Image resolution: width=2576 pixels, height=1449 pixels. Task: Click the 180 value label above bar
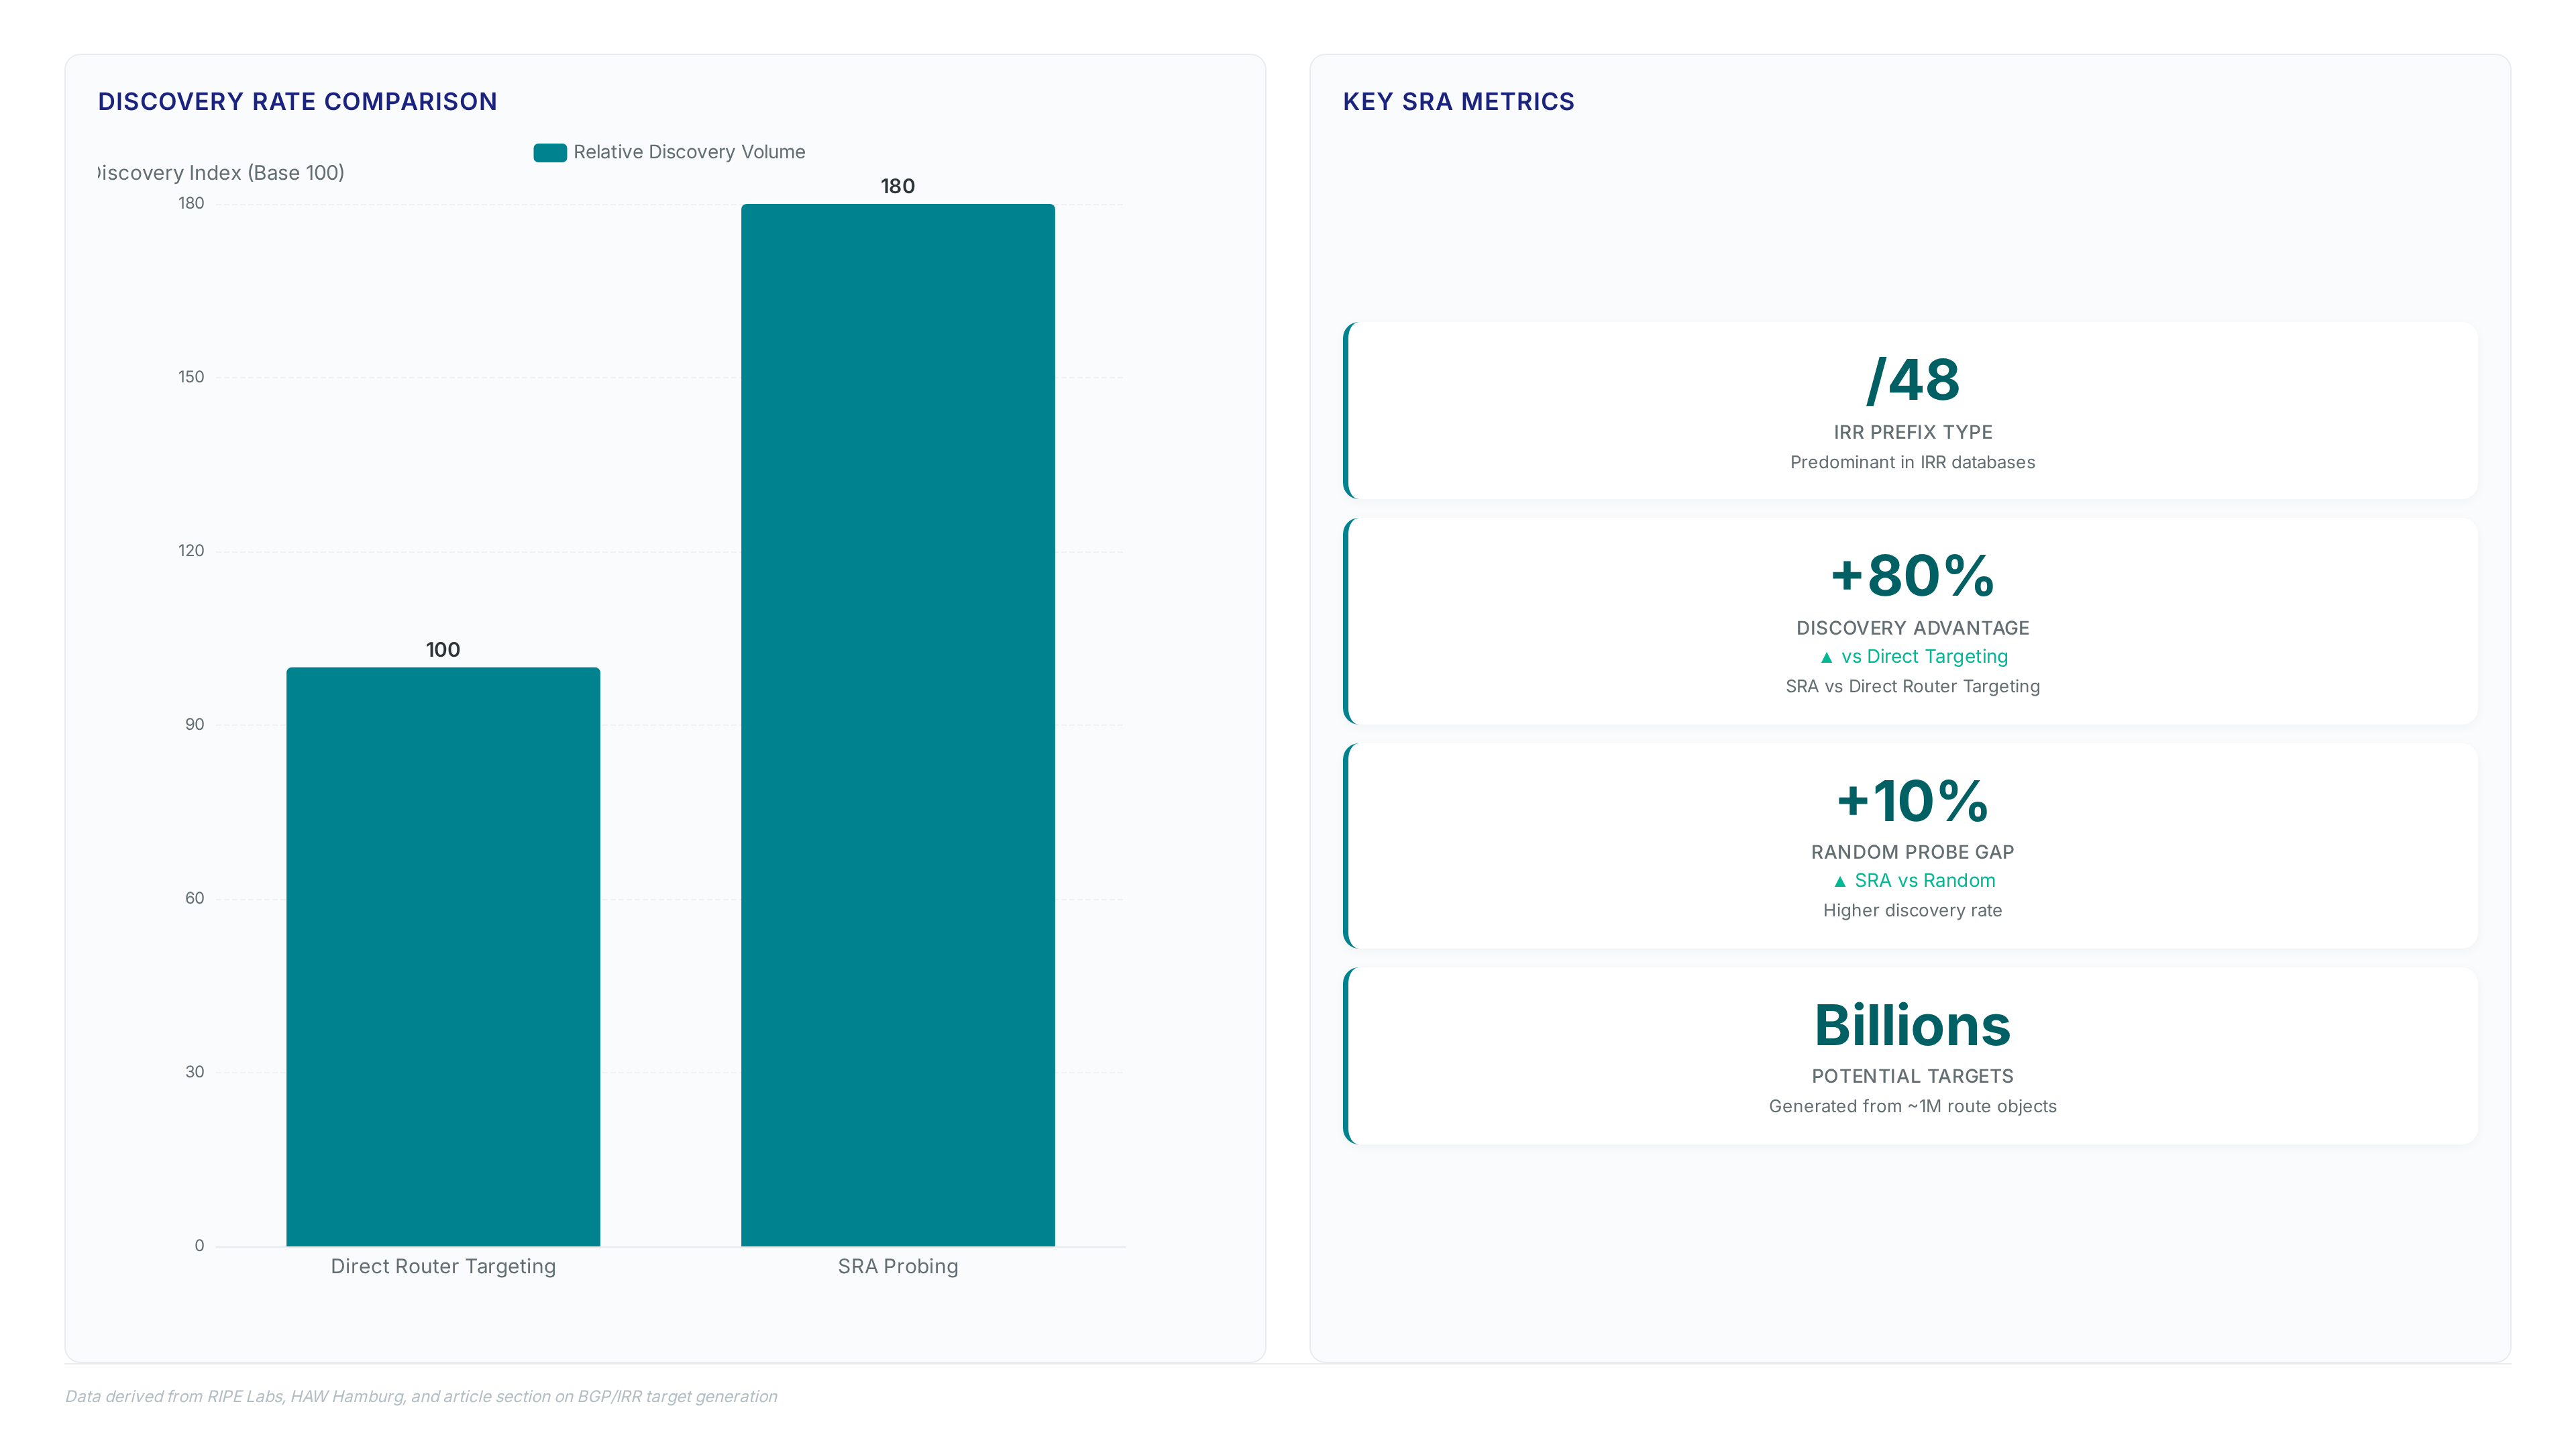(x=898, y=186)
